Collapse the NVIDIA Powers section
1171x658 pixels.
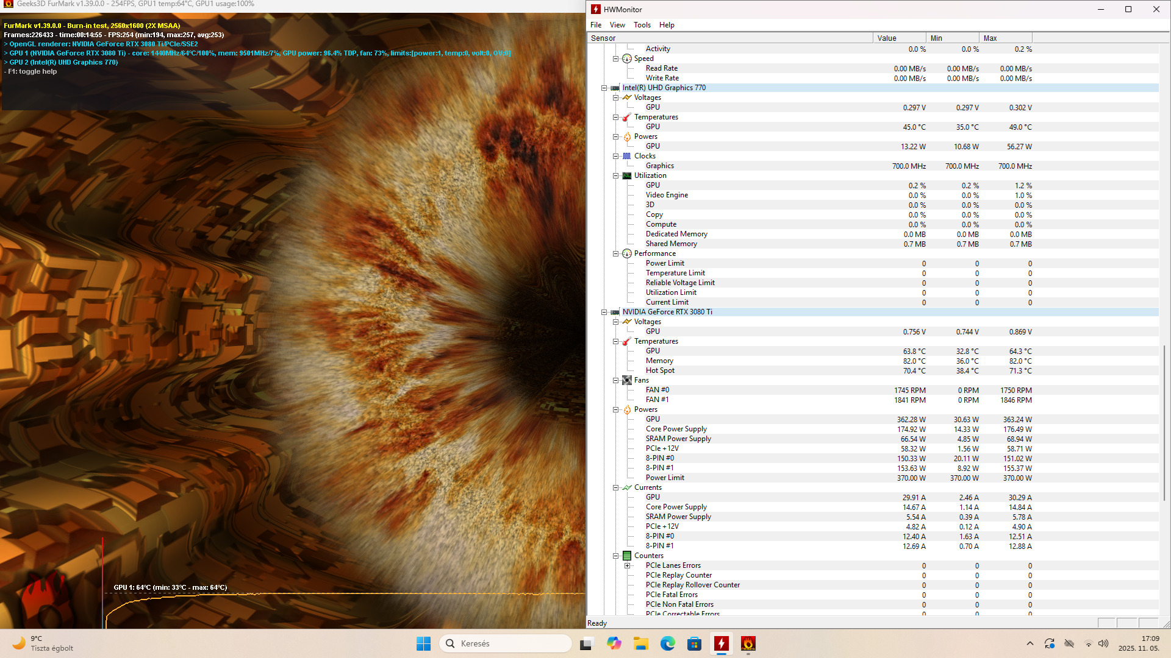coord(616,409)
